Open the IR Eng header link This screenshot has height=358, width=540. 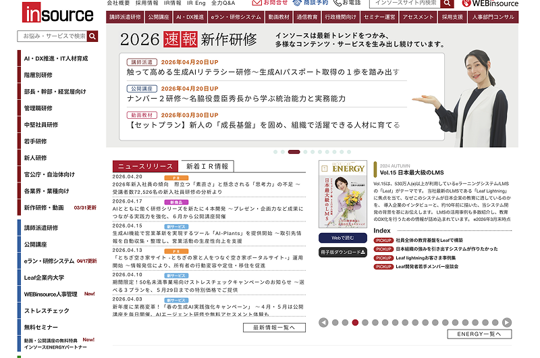coord(196,3)
